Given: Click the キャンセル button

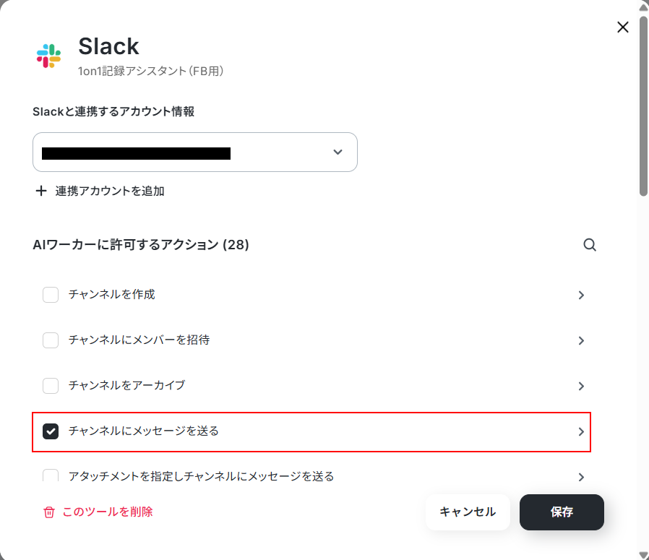Looking at the screenshot, I should click(468, 512).
